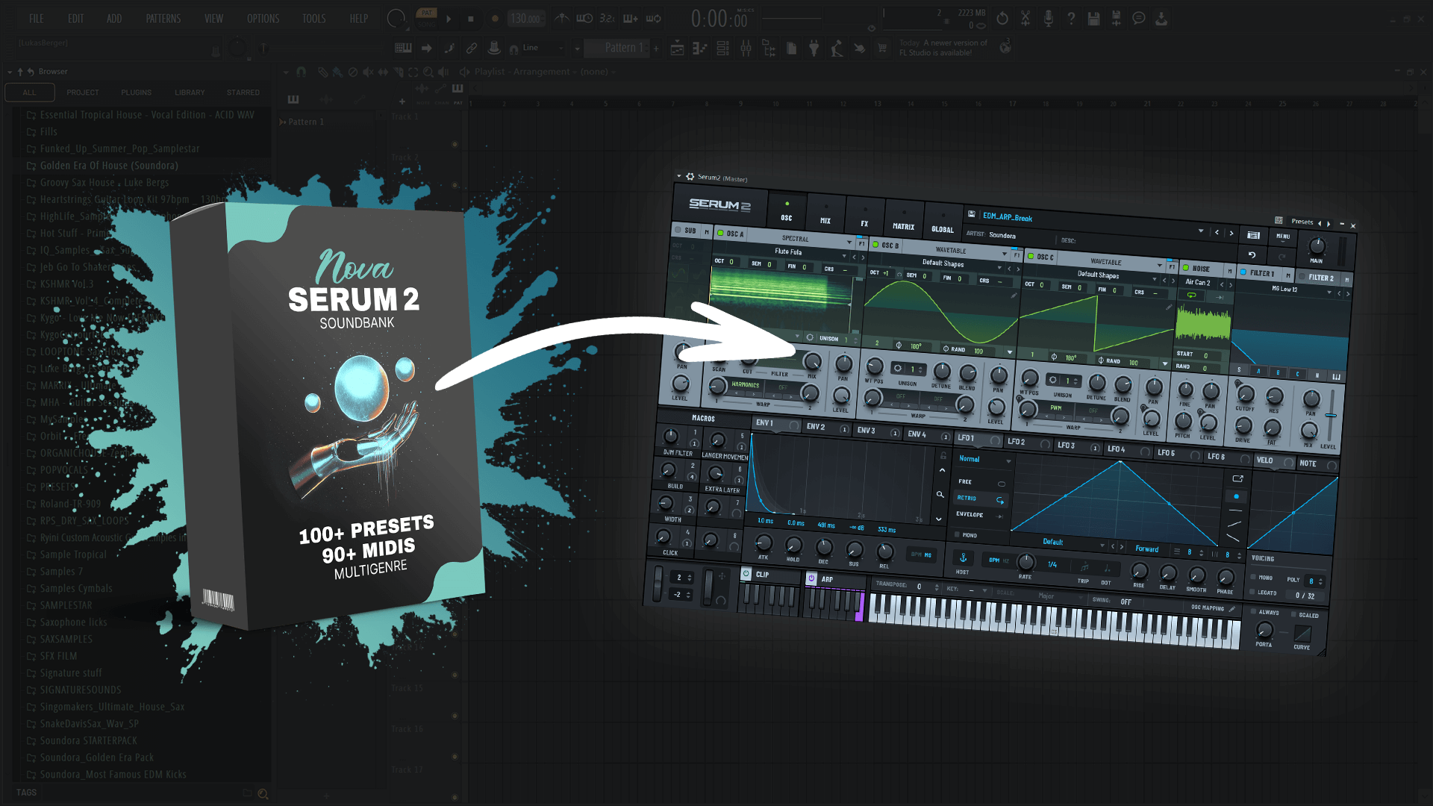Click the metronome icon in the toolbar
The height and width of the screenshot is (806, 1433).
click(562, 19)
